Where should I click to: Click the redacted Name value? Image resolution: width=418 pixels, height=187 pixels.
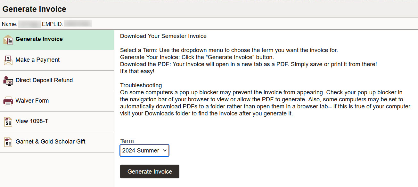29,24
